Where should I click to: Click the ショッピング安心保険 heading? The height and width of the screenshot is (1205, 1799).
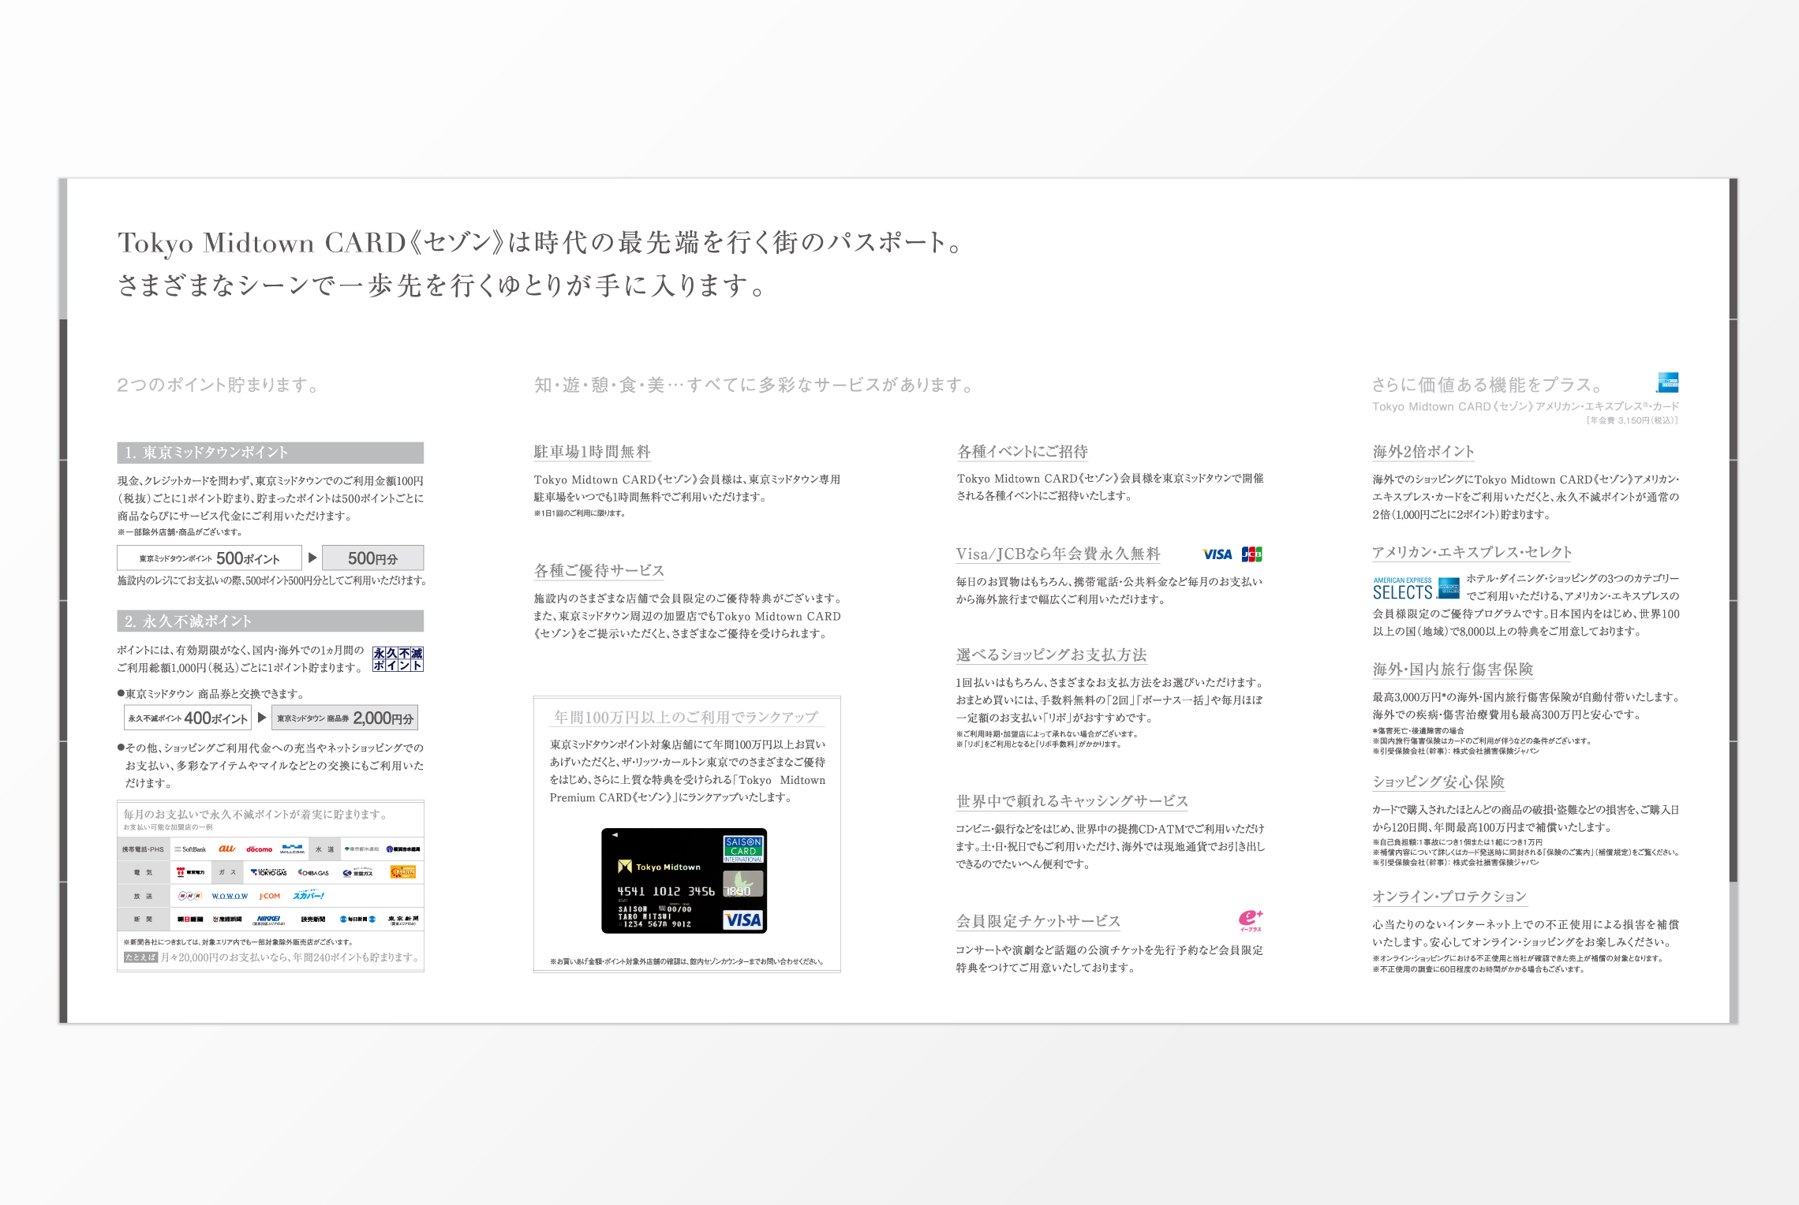[1438, 782]
